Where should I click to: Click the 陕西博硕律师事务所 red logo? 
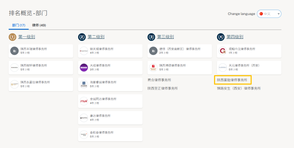click(153, 67)
